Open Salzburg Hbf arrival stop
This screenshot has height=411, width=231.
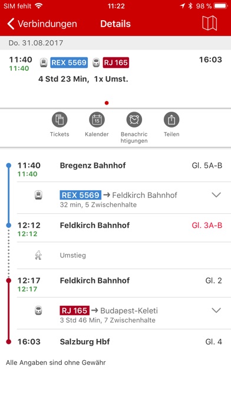pyautogui.click(x=85, y=342)
